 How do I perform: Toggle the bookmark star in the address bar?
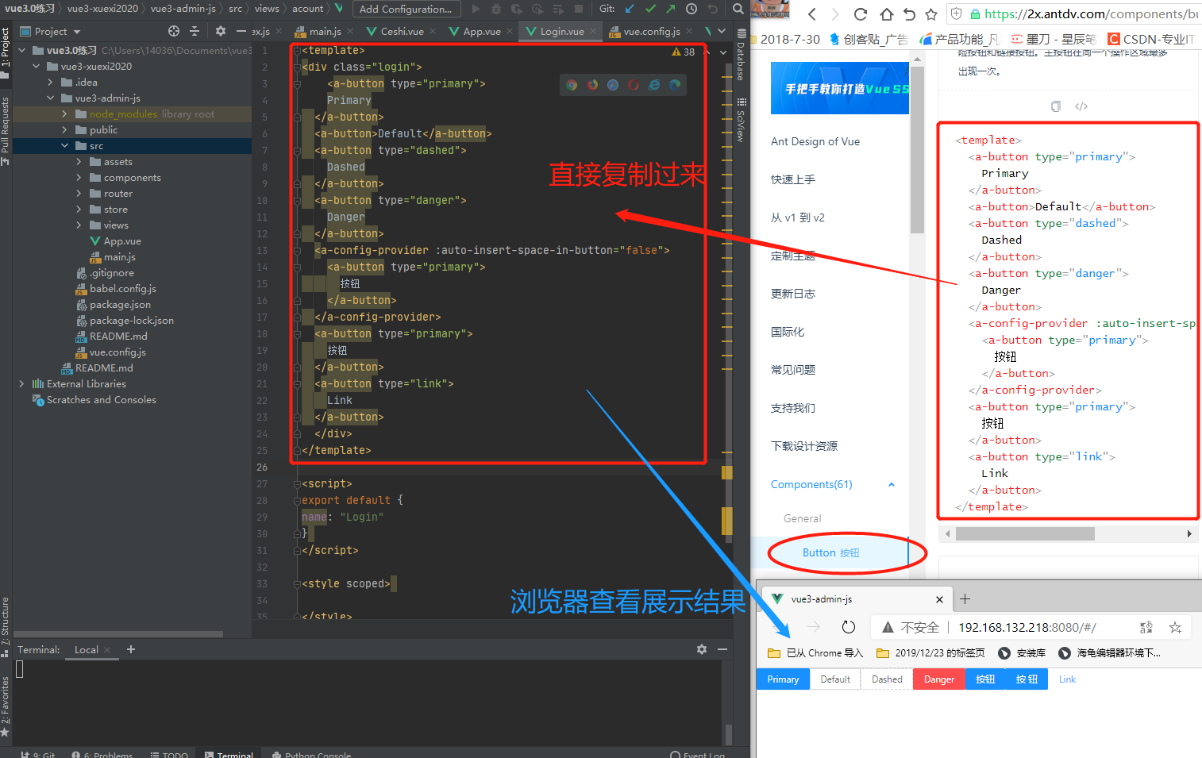coord(1175,627)
